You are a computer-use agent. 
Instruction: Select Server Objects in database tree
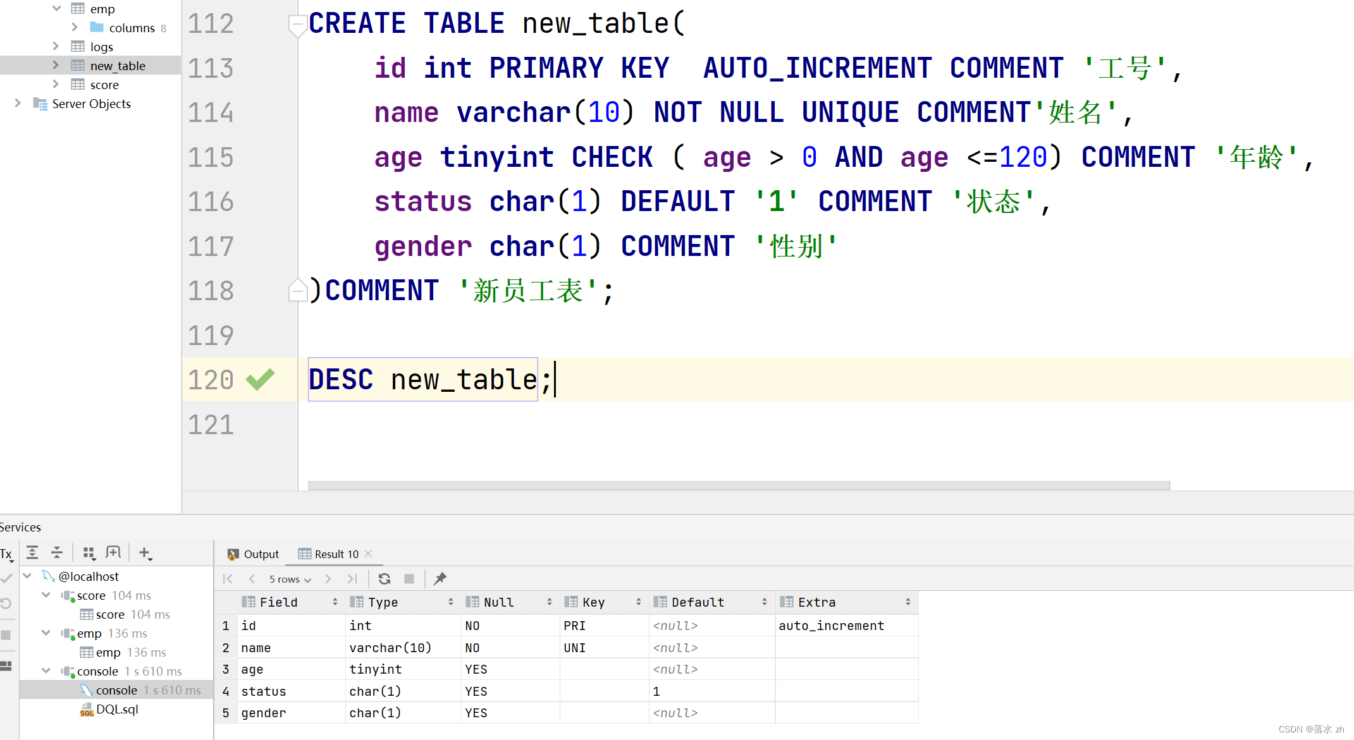point(91,104)
